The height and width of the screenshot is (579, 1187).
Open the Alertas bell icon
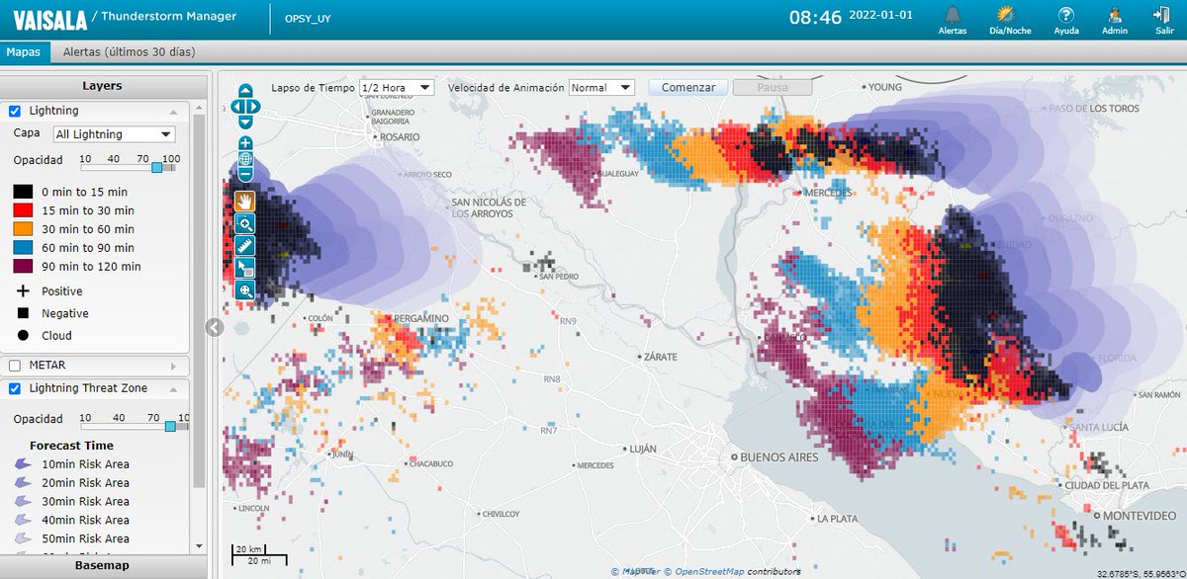click(953, 15)
